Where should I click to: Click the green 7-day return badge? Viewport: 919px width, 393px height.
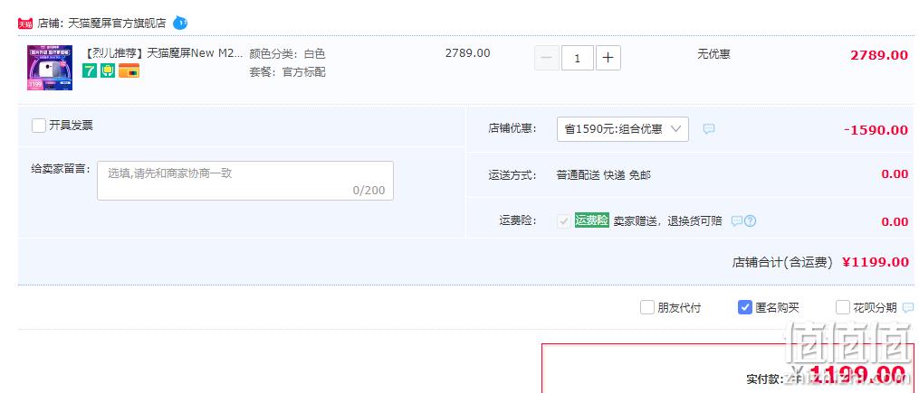89,70
